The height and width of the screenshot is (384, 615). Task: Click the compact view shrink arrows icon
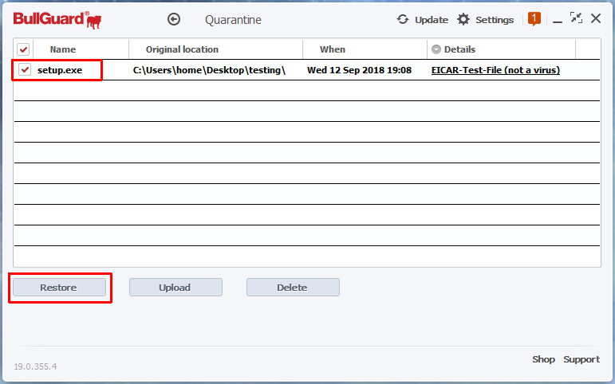pos(576,18)
